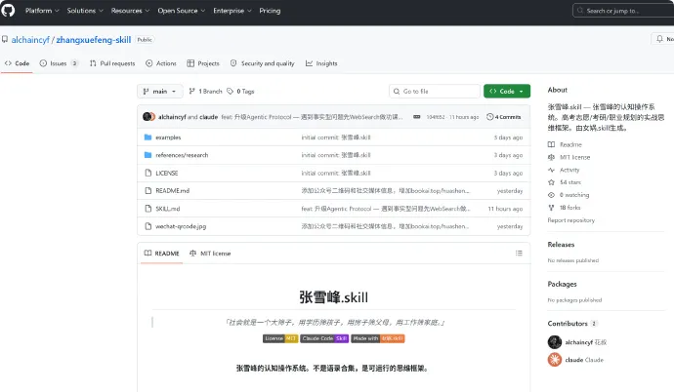Click the commit history clock icon
The height and width of the screenshot is (392, 674).
(489, 117)
